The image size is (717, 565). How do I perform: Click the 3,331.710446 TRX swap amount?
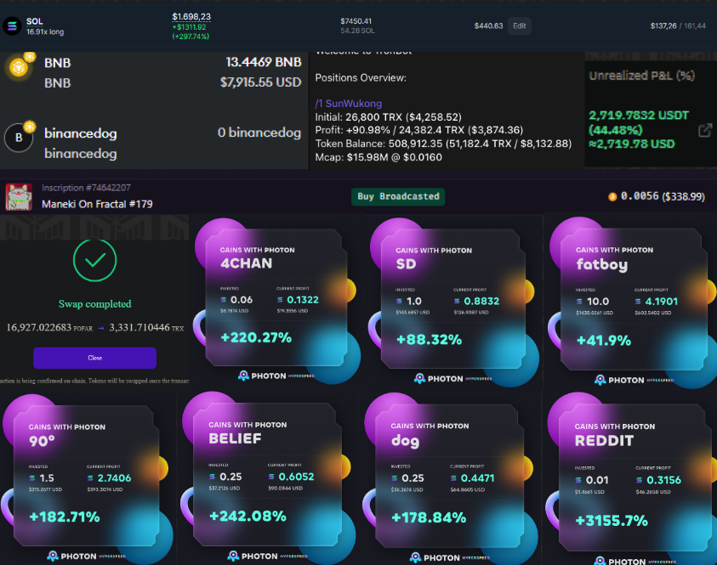pos(146,327)
